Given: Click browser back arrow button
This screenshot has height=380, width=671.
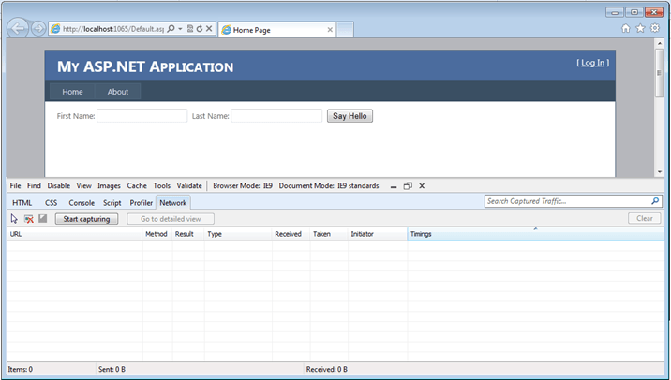Looking at the screenshot, I should 18,29.
